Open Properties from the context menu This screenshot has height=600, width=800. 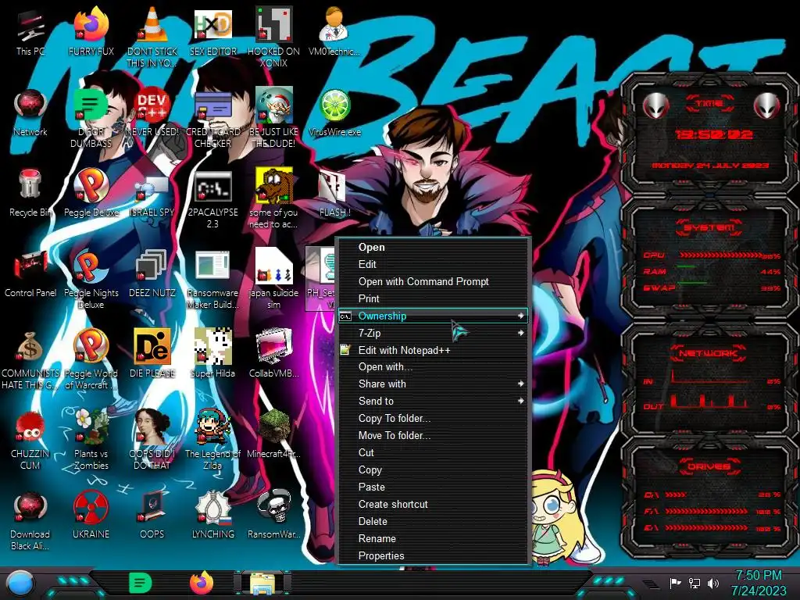click(433, 555)
